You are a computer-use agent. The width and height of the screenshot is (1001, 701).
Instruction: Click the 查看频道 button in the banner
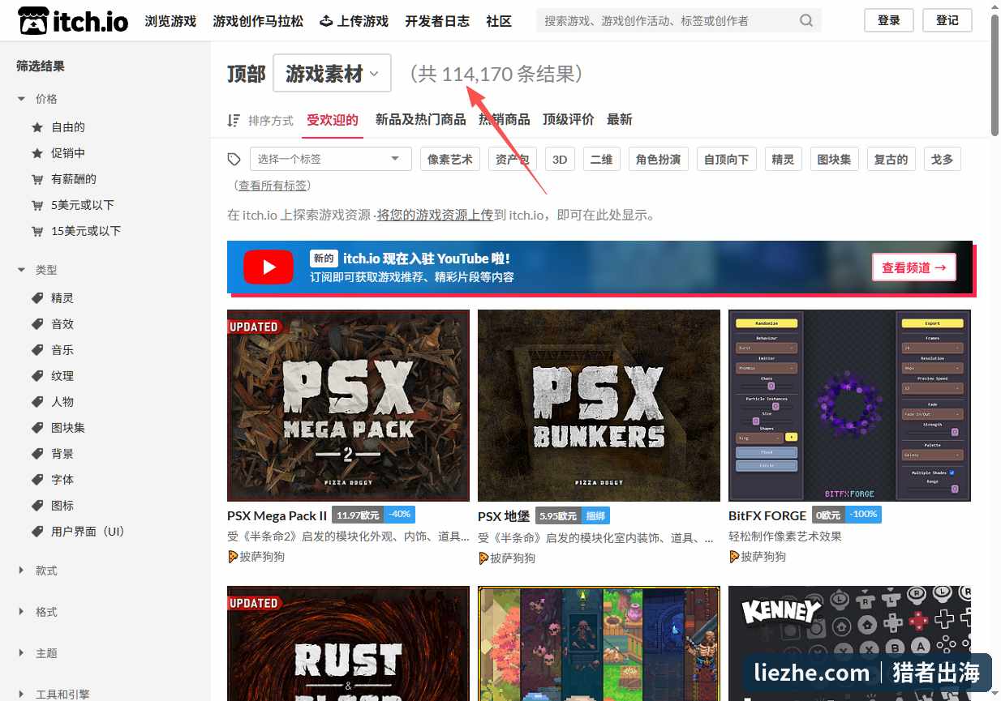pyautogui.click(x=914, y=267)
